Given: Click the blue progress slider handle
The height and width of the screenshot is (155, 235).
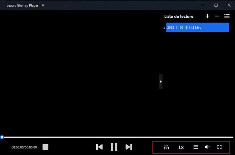Looking at the screenshot, I should 2,137.
